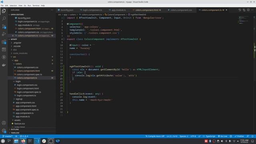This screenshot has width=256, height=144.
Task: Open the notifications bell in status bar
Action: pos(252,136)
